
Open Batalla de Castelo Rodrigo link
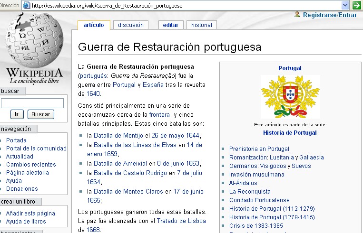click(130, 173)
